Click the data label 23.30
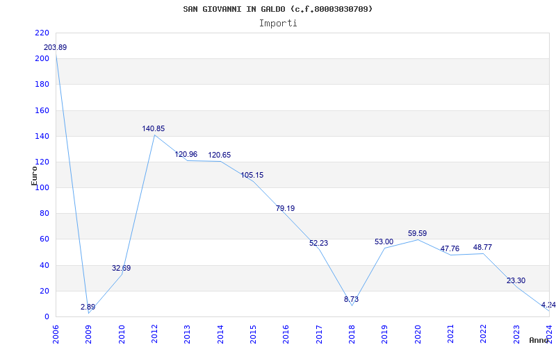 [x=516, y=281]
